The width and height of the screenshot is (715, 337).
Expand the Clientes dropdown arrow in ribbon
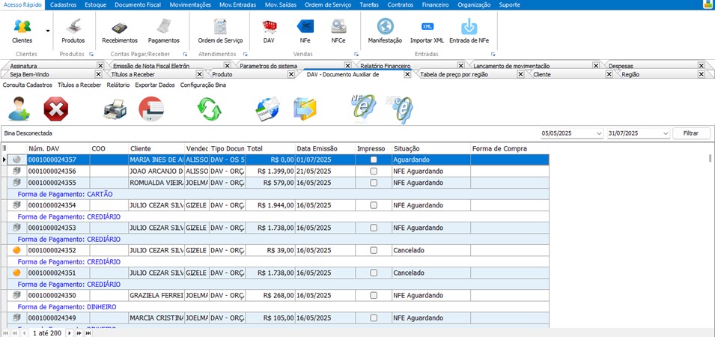click(x=48, y=31)
